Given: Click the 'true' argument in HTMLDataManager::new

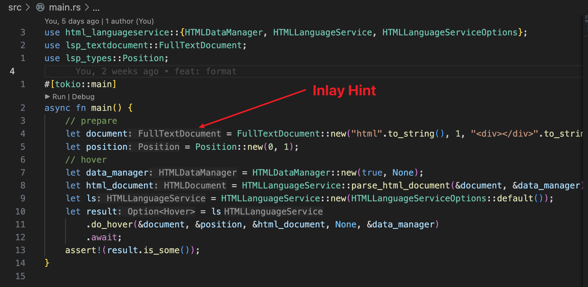Looking at the screenshot, I should (x=372, y=173).
